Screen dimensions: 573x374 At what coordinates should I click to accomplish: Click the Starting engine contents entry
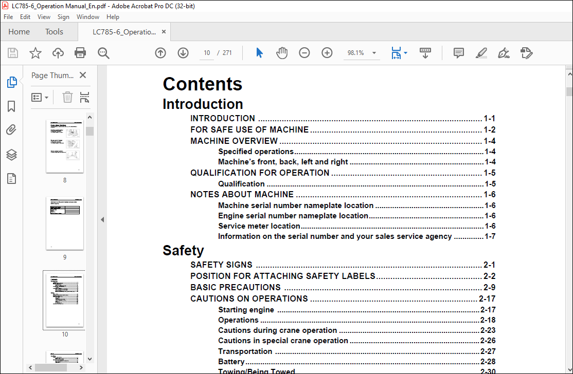pos(356,309)
